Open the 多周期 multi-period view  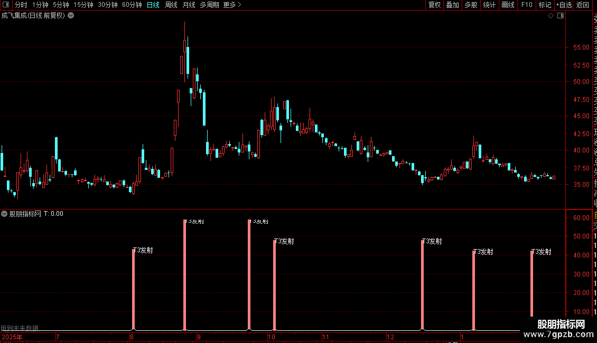tap(209, 5)
